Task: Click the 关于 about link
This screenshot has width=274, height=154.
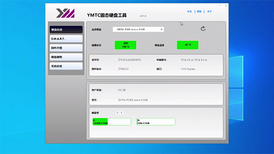Action: click(209, 12)
